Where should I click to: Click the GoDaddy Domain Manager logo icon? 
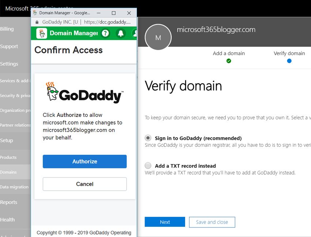coord(42,33)
